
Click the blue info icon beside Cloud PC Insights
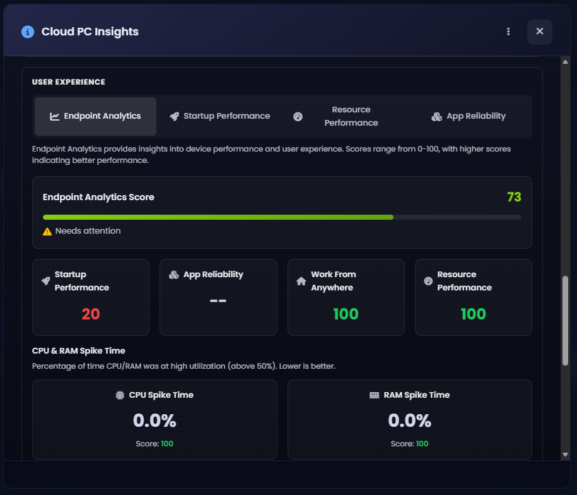click(28, 32)
